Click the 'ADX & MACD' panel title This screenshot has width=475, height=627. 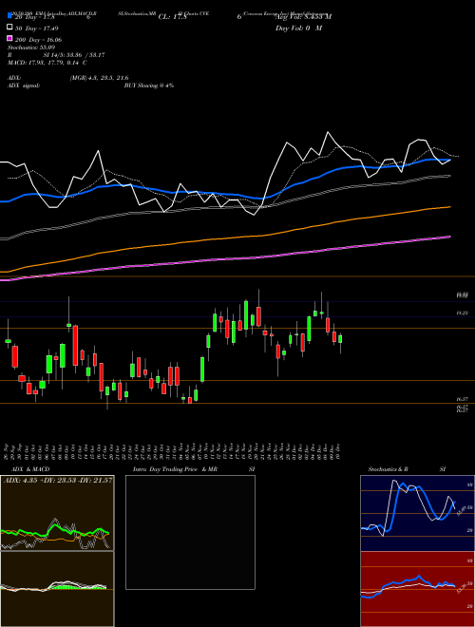pos(30,469)
